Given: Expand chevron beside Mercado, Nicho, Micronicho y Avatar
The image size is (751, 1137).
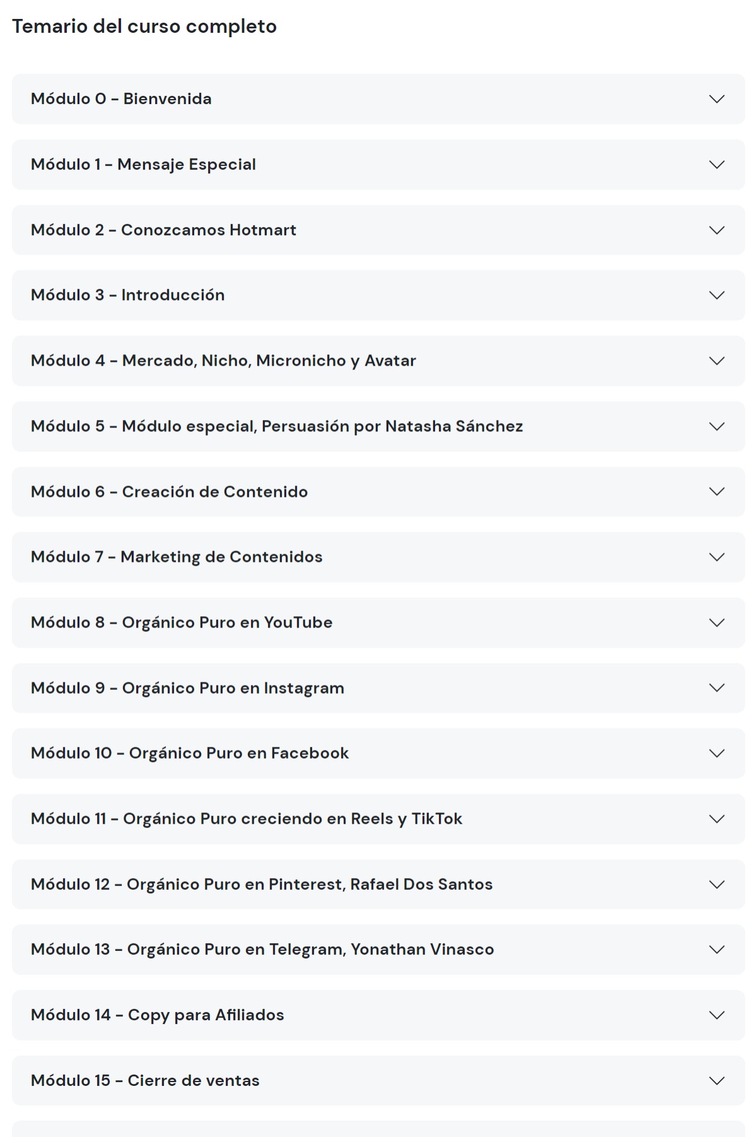Looking at the screenshot, I should point(716,361).
